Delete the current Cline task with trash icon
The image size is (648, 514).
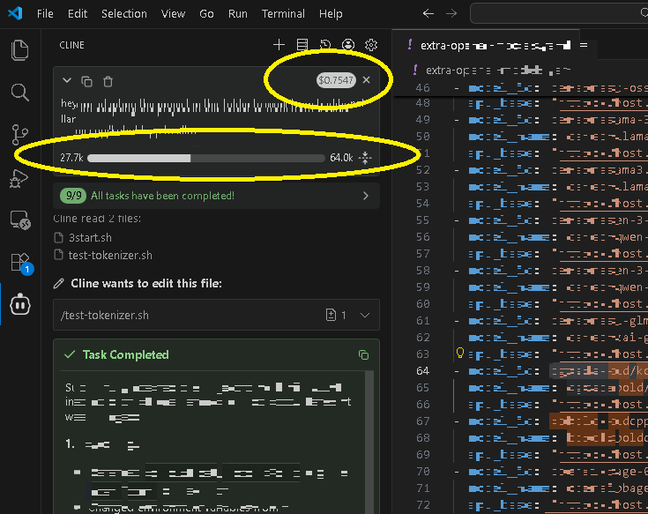coord(108,81)
